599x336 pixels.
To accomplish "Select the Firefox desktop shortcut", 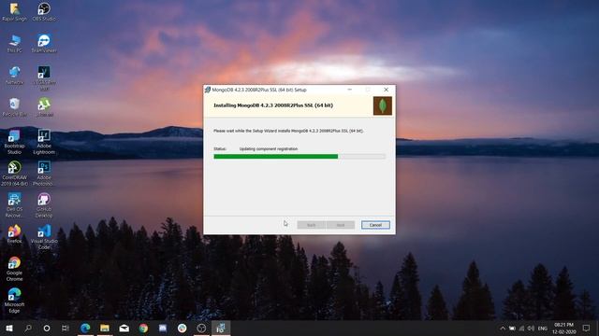I will pos(15,234).
